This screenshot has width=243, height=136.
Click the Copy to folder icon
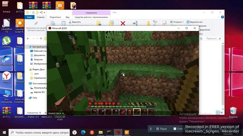[111, 23]
